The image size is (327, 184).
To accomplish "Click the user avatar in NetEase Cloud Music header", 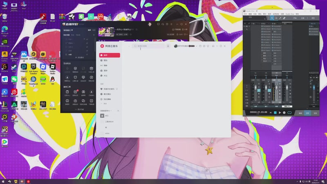I will point(176,46).
